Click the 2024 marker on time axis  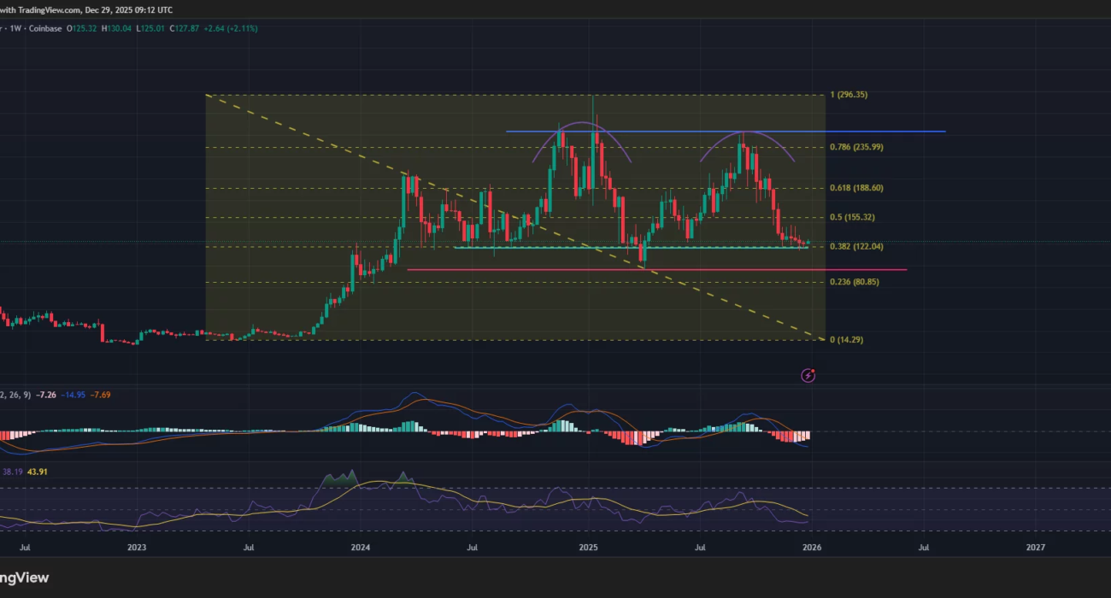pos(361,546)
